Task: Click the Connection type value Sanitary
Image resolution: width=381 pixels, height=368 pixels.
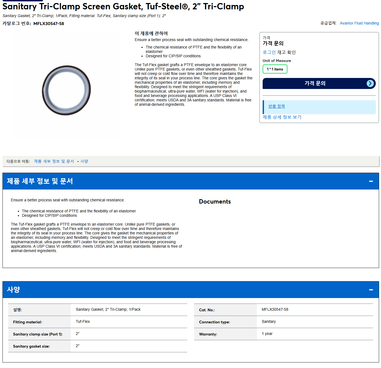Action: [269, 321]
